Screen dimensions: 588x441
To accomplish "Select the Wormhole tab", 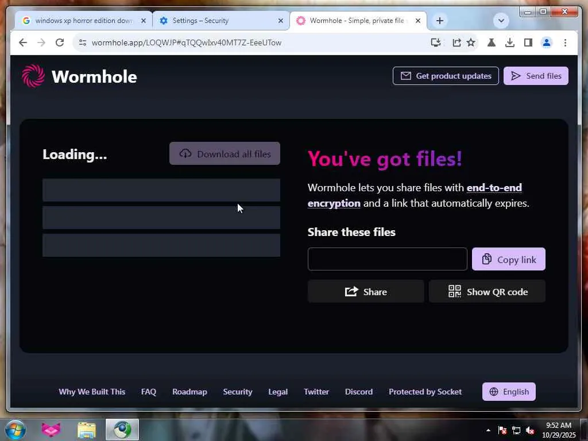I will pyautogui.click(x=358, y=21).
